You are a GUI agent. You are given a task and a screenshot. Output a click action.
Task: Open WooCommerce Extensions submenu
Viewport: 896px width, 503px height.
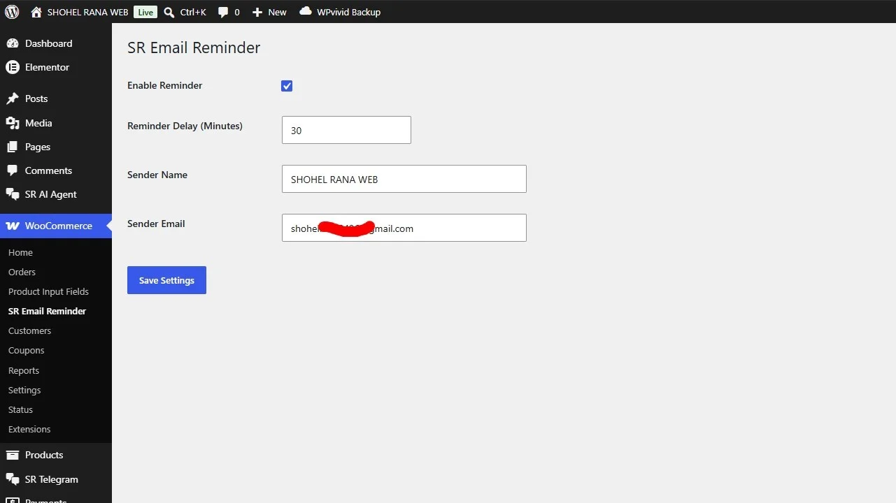(29, 429)
